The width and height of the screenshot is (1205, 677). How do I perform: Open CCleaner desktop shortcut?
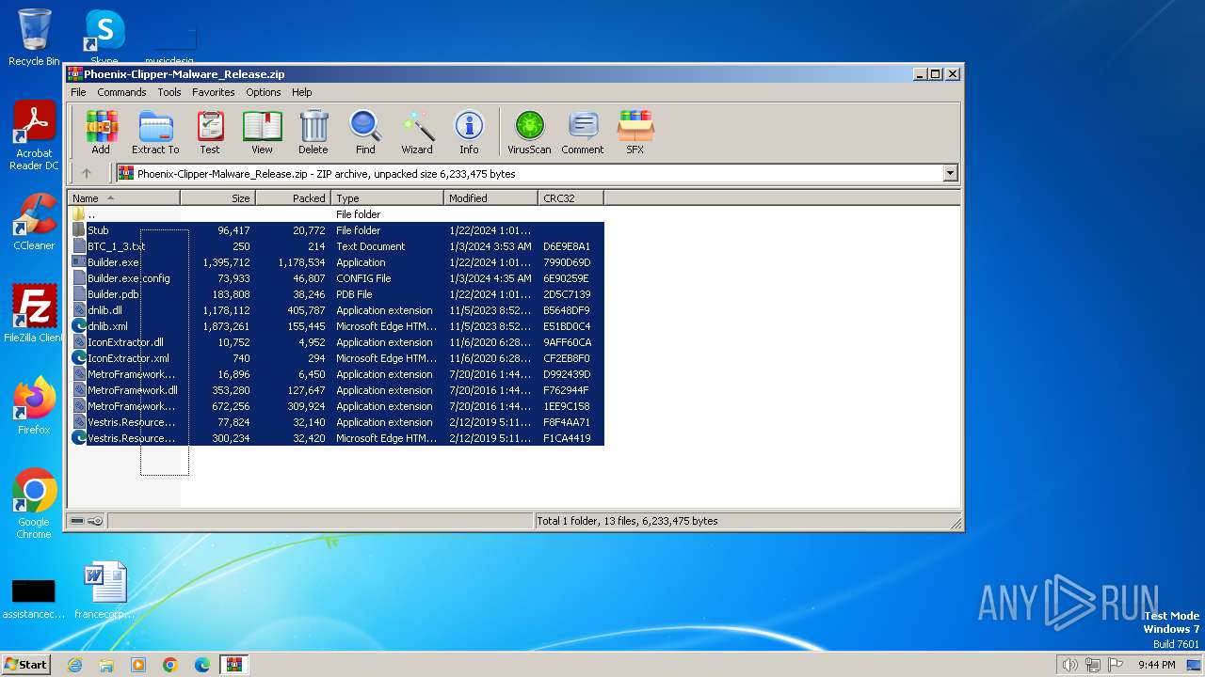coord(34,222)
